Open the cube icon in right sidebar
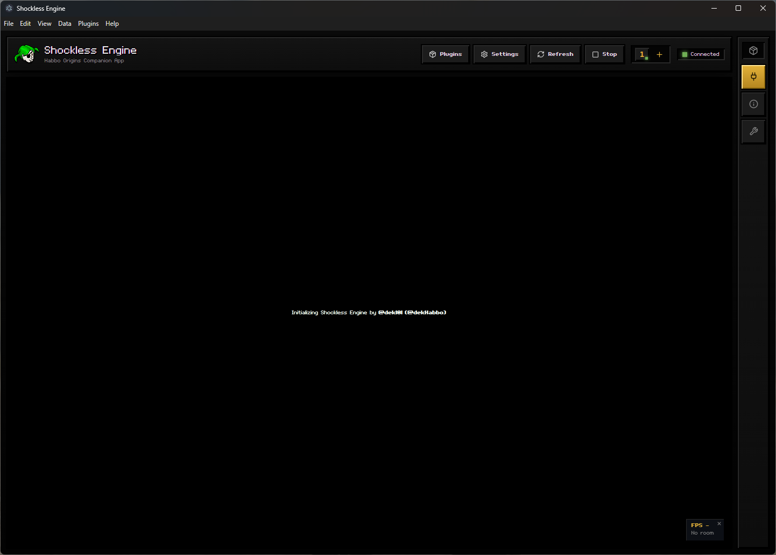This screenshot has height=555, width=776. click(753, 51)
